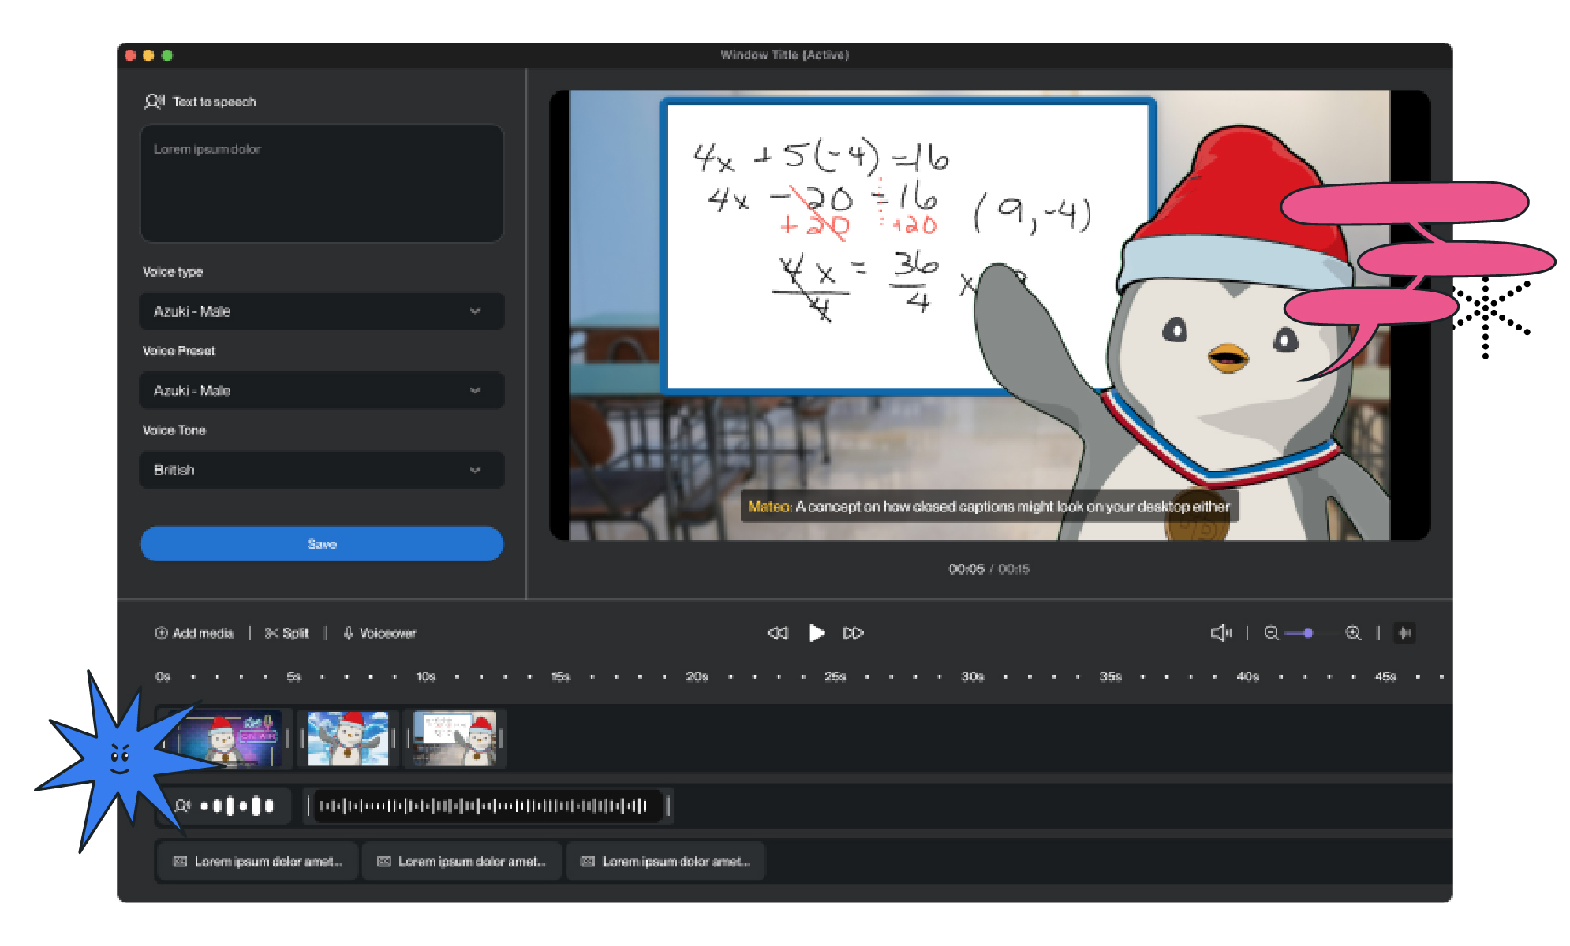Select the second snowy penguin clip thumbnail
Viewport: 1570px width, 946px height.
pos(347,739)
